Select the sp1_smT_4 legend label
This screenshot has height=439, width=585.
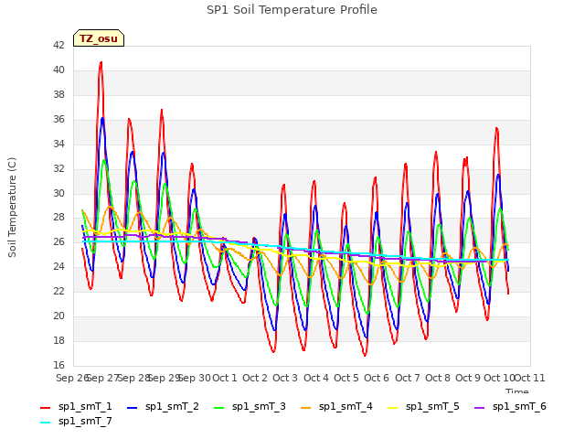(x=346, y=407)
